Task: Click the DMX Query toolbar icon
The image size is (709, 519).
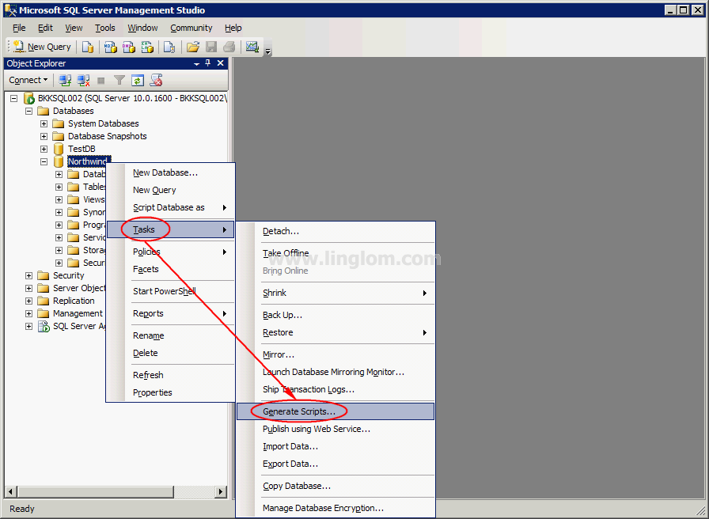Action: tap(128, 47)
